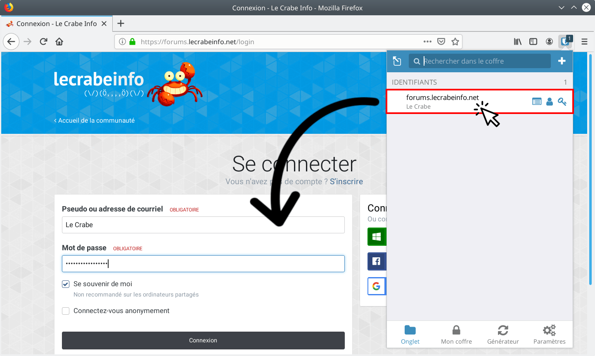The height and width of the screenshot is (356, 595).
Task: Click the IDENTIFIANTS section header
Action: click(x=414, y=82)
